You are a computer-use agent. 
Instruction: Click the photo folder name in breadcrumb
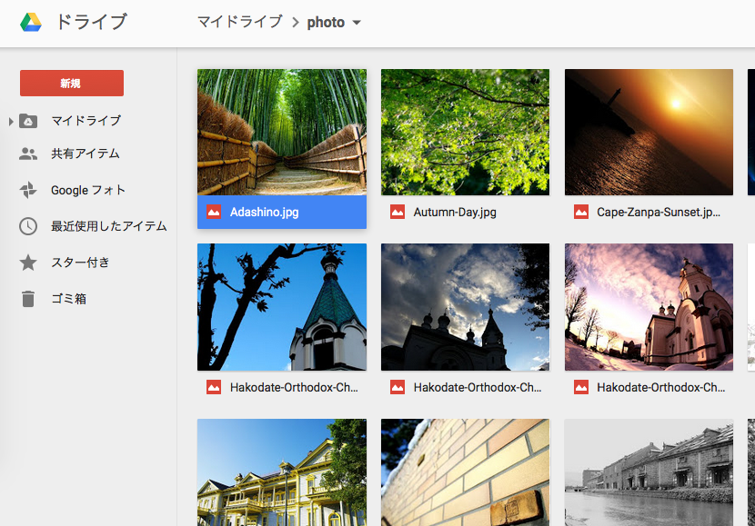click(326, 23)
